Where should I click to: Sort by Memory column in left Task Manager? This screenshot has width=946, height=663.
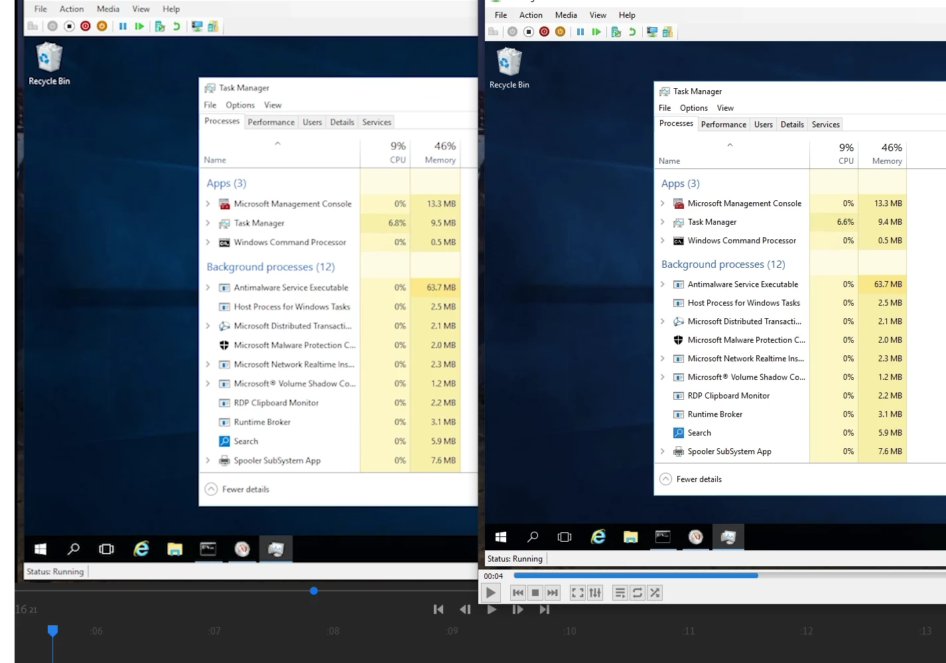pos(435,152)
